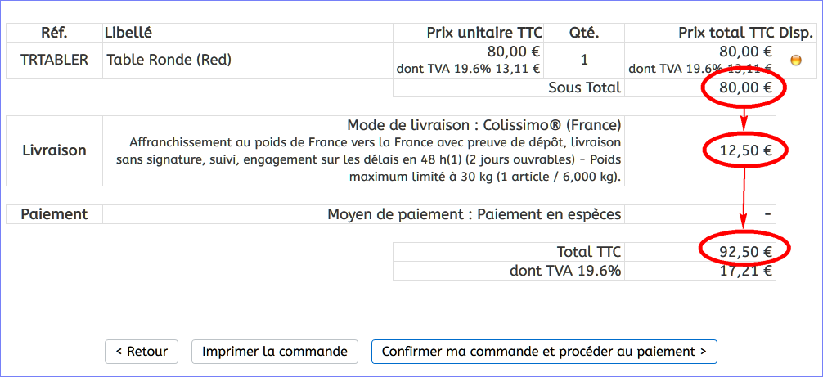Click the Disp. column header
The height and width of the screenshot is (377, 823).
pos(796,33)
